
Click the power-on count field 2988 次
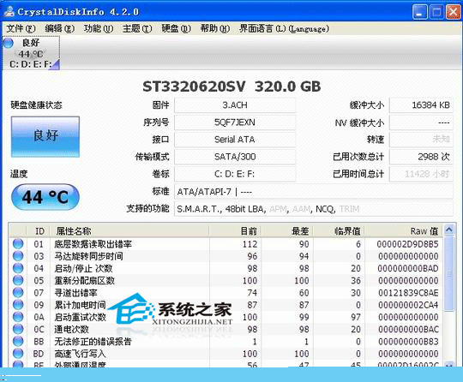point(421,157)
